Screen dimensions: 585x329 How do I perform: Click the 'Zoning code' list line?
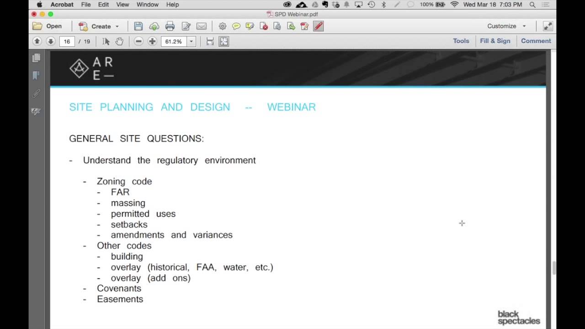click(124, 181)
